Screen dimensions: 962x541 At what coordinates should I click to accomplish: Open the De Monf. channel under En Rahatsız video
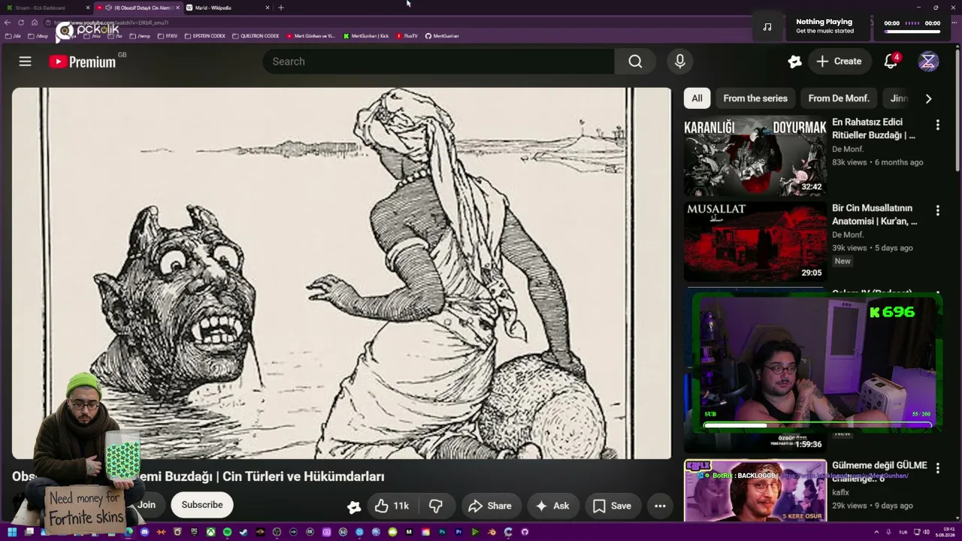pos(848,150)
